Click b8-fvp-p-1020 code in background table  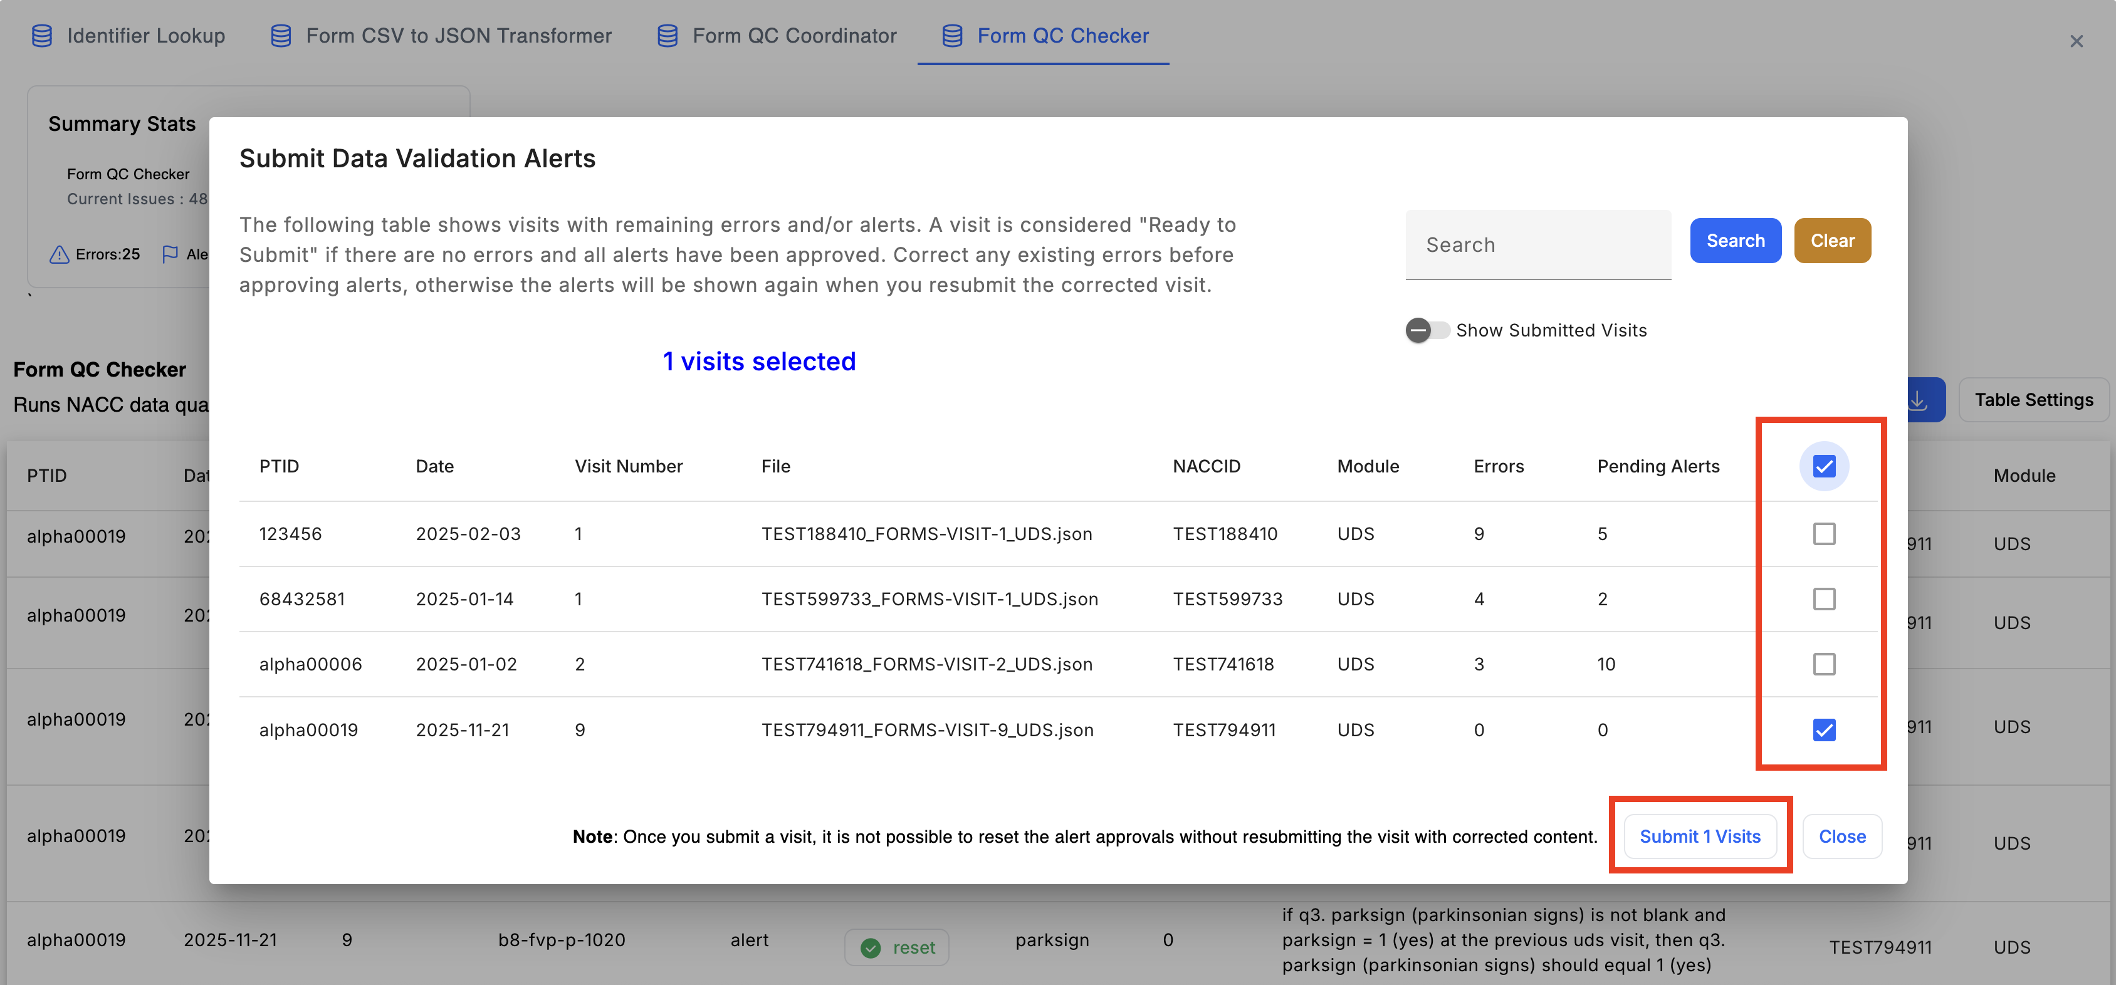coord(561,940)
